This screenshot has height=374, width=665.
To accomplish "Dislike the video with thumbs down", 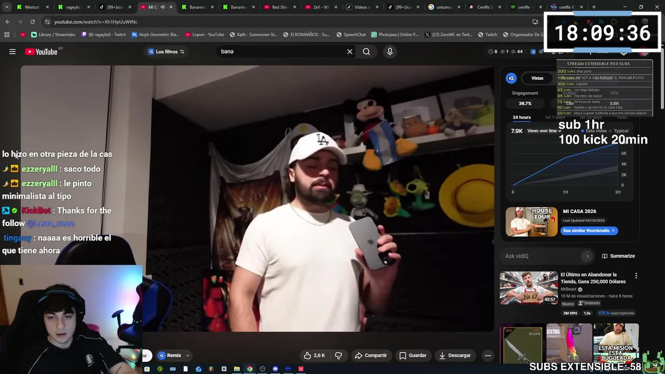I will [338, 356].
